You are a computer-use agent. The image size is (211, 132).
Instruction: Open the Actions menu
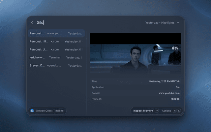pos(166,111)
